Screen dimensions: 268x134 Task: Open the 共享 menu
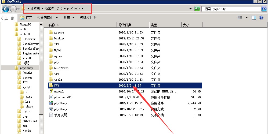pos(69,18)
